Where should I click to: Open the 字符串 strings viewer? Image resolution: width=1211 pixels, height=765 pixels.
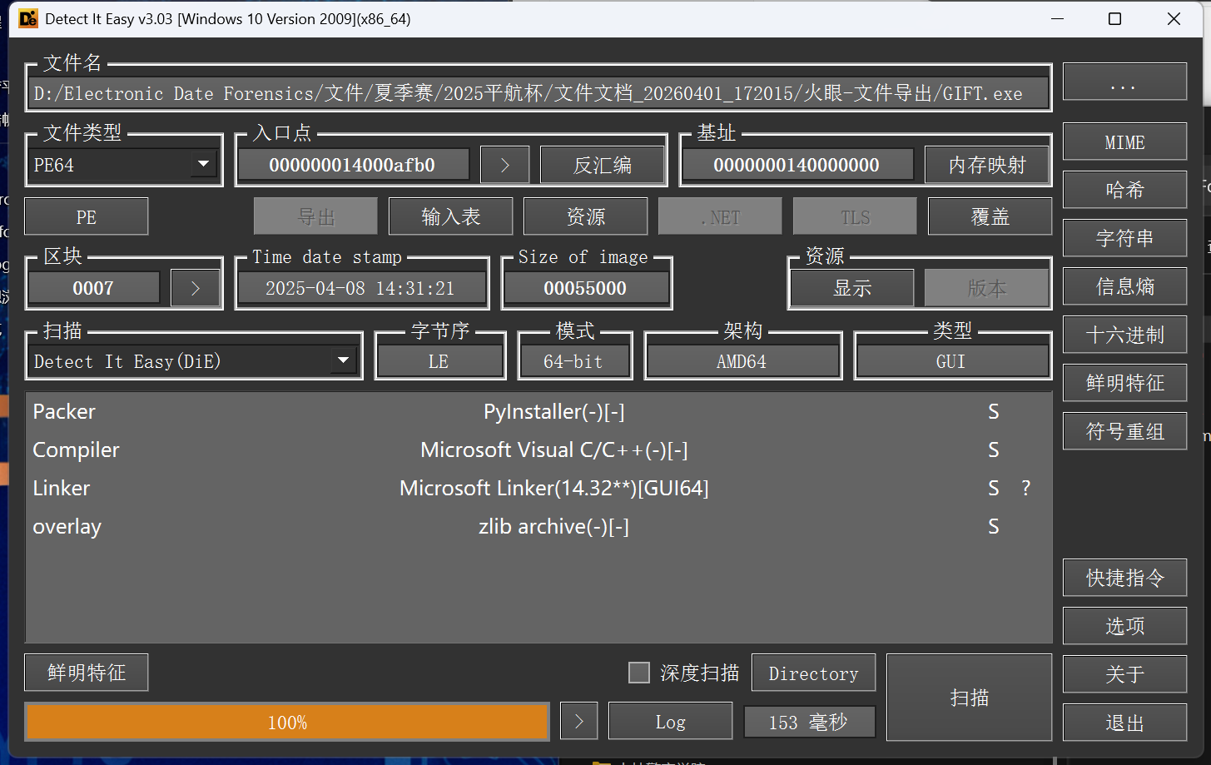pos(1124,238)
